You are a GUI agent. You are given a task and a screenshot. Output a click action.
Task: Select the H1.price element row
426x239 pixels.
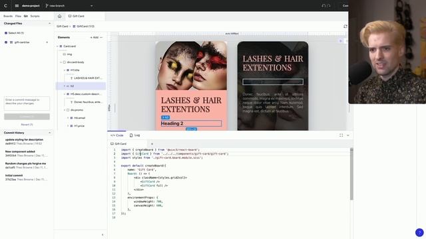pyautogui.click(x=81, y=126)
